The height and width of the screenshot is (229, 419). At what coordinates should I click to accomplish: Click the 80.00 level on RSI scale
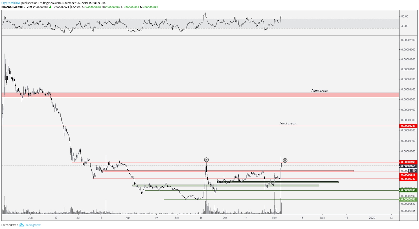(x=405, y=16)
